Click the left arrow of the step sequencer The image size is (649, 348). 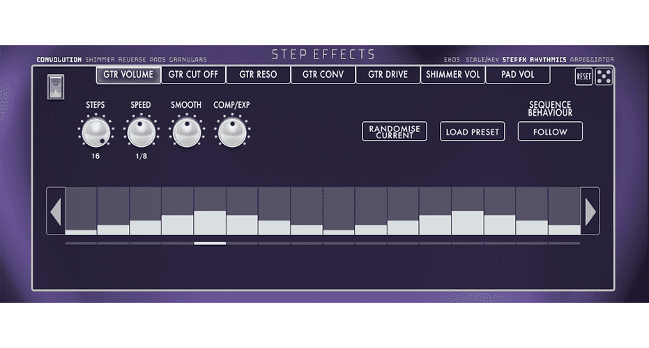pos(56,211)
